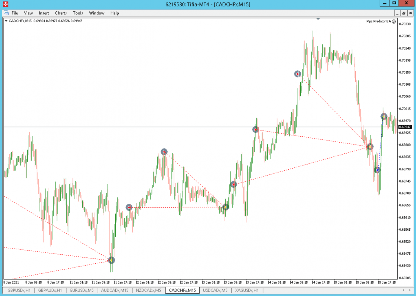The width and height of the screenshot is (416, 296).
Task: Open the Tools menu
Action: tap(78, 13)
